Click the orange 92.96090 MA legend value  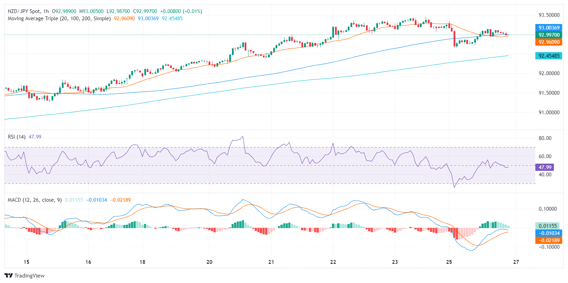(x=124, y=19)
